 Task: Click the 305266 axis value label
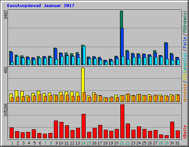[x=6, y=110]
